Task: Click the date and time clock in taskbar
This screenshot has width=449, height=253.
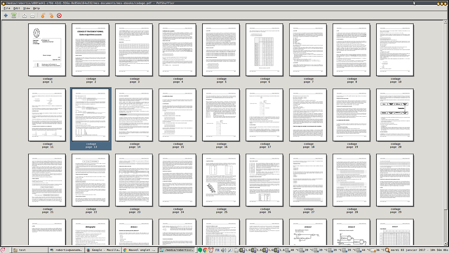Action: pos(420,250)
